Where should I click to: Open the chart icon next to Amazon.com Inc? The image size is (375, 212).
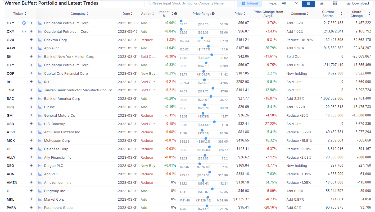[x=40, y=182]
